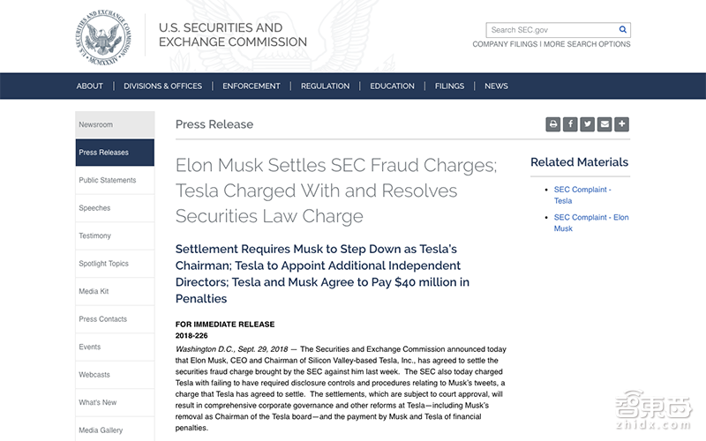Email this press release using envelope icon

[x=605, y=124]
